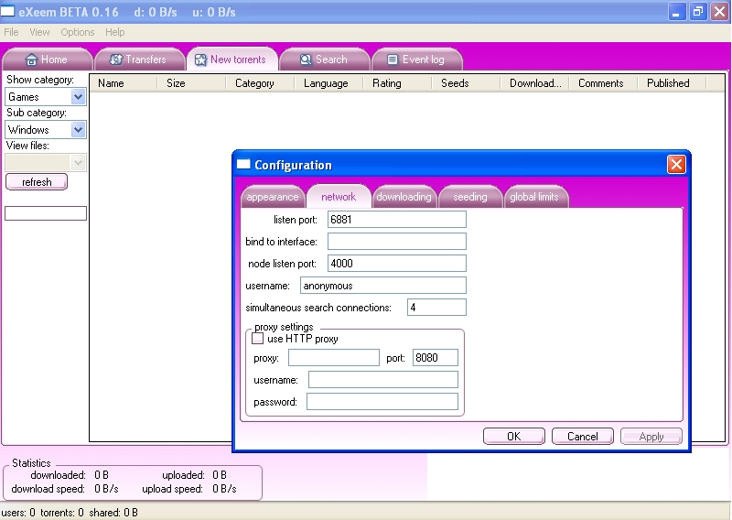Switch to the global limits tab

tap(534, 197)
